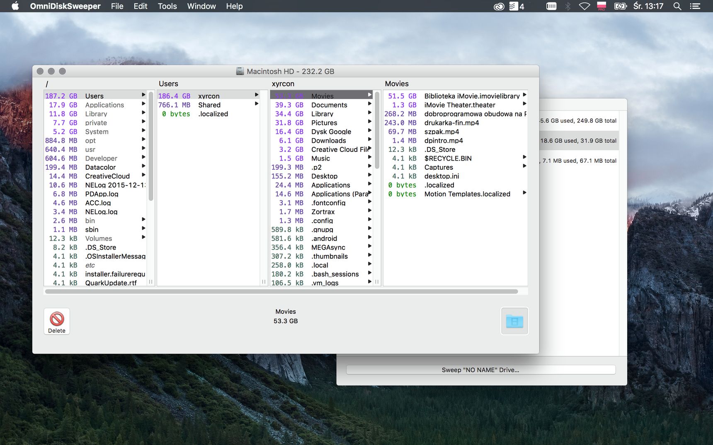Open the File menu
Screen dimensions: 713x445
[117, 6]
